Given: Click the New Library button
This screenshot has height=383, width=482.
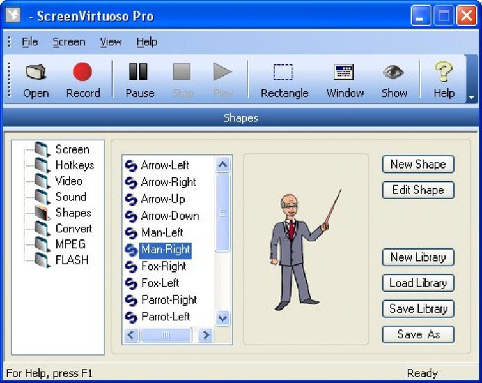Looking at the screenshot, I should coord(418,257).
